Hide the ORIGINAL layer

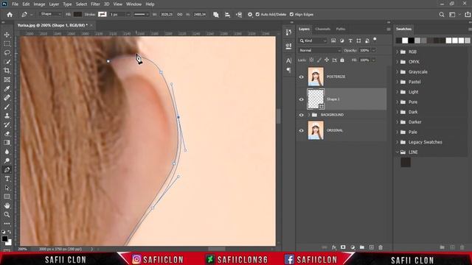point(302,131)
